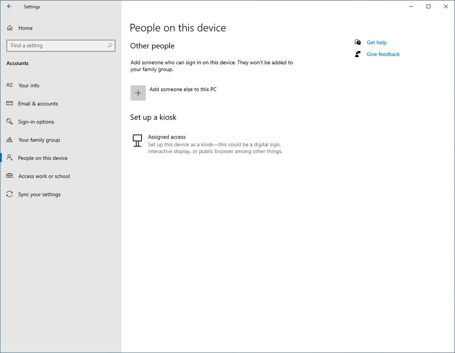
Task: Open Sync your settings
Action: (x=61, y=194)
